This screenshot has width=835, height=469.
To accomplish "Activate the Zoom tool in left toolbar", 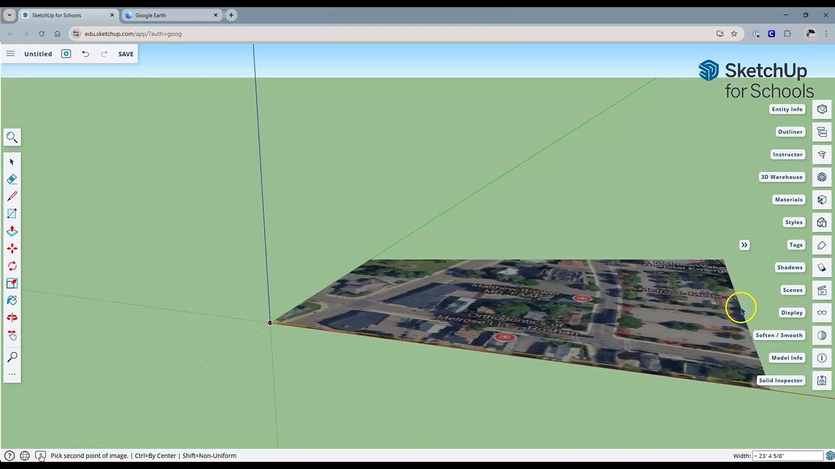I will (12, 357).
